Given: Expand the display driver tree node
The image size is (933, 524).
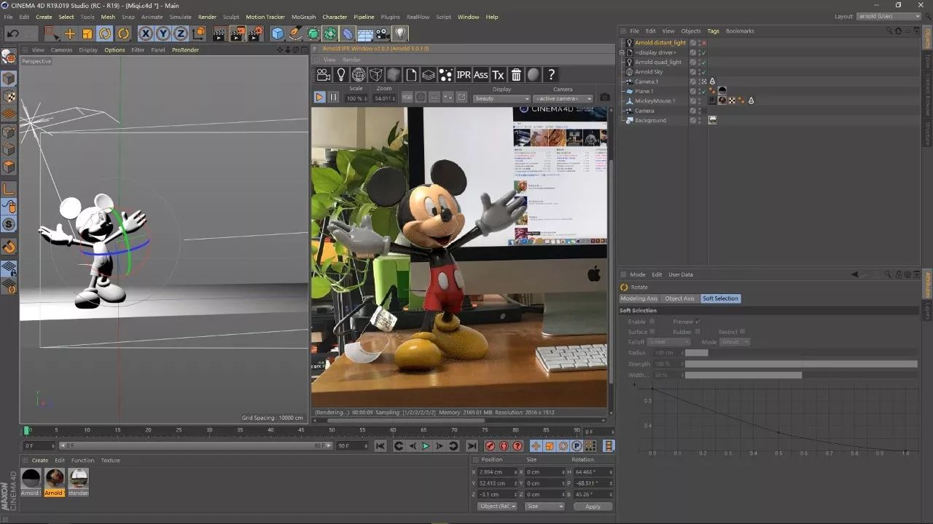Looking at the screenshot, I should click(x=623, y=52).
